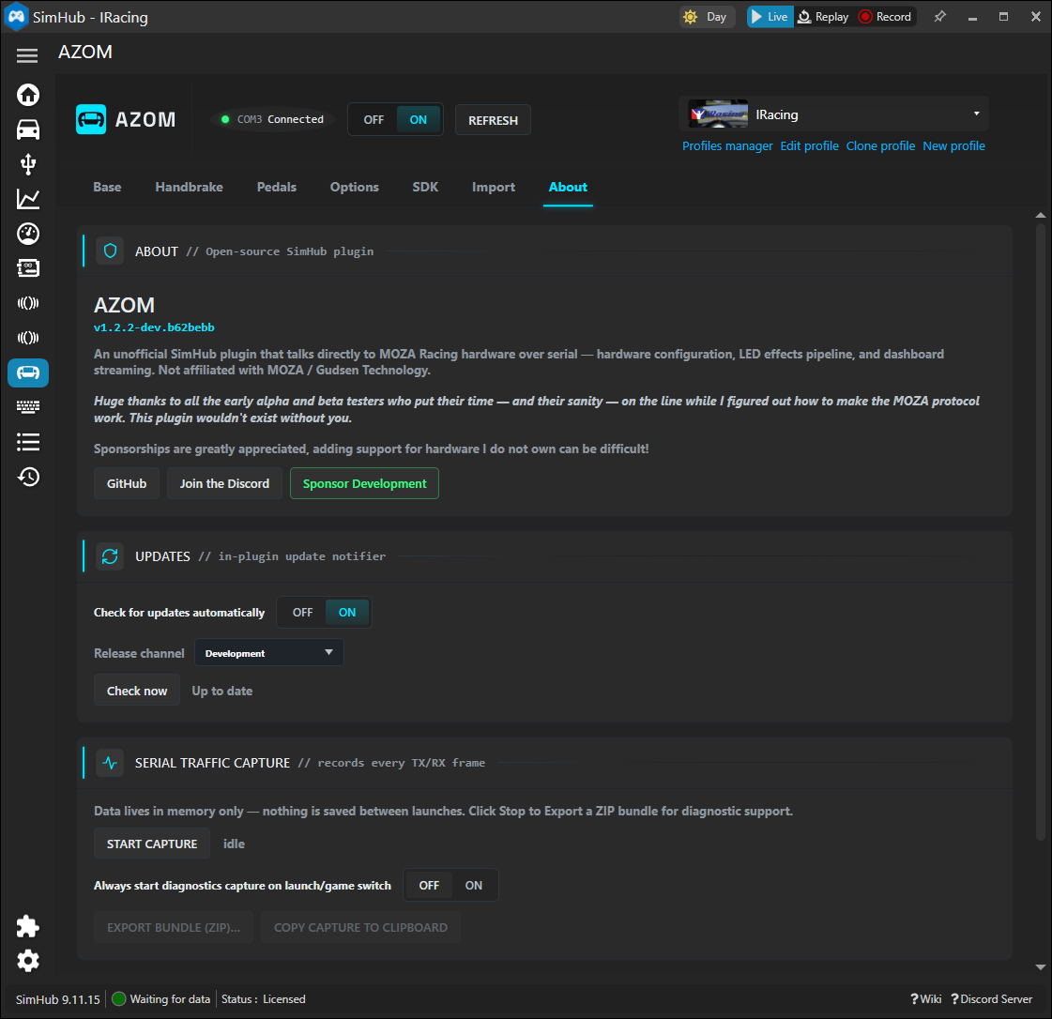Open the telemetry chart sidebar icon

27,199
